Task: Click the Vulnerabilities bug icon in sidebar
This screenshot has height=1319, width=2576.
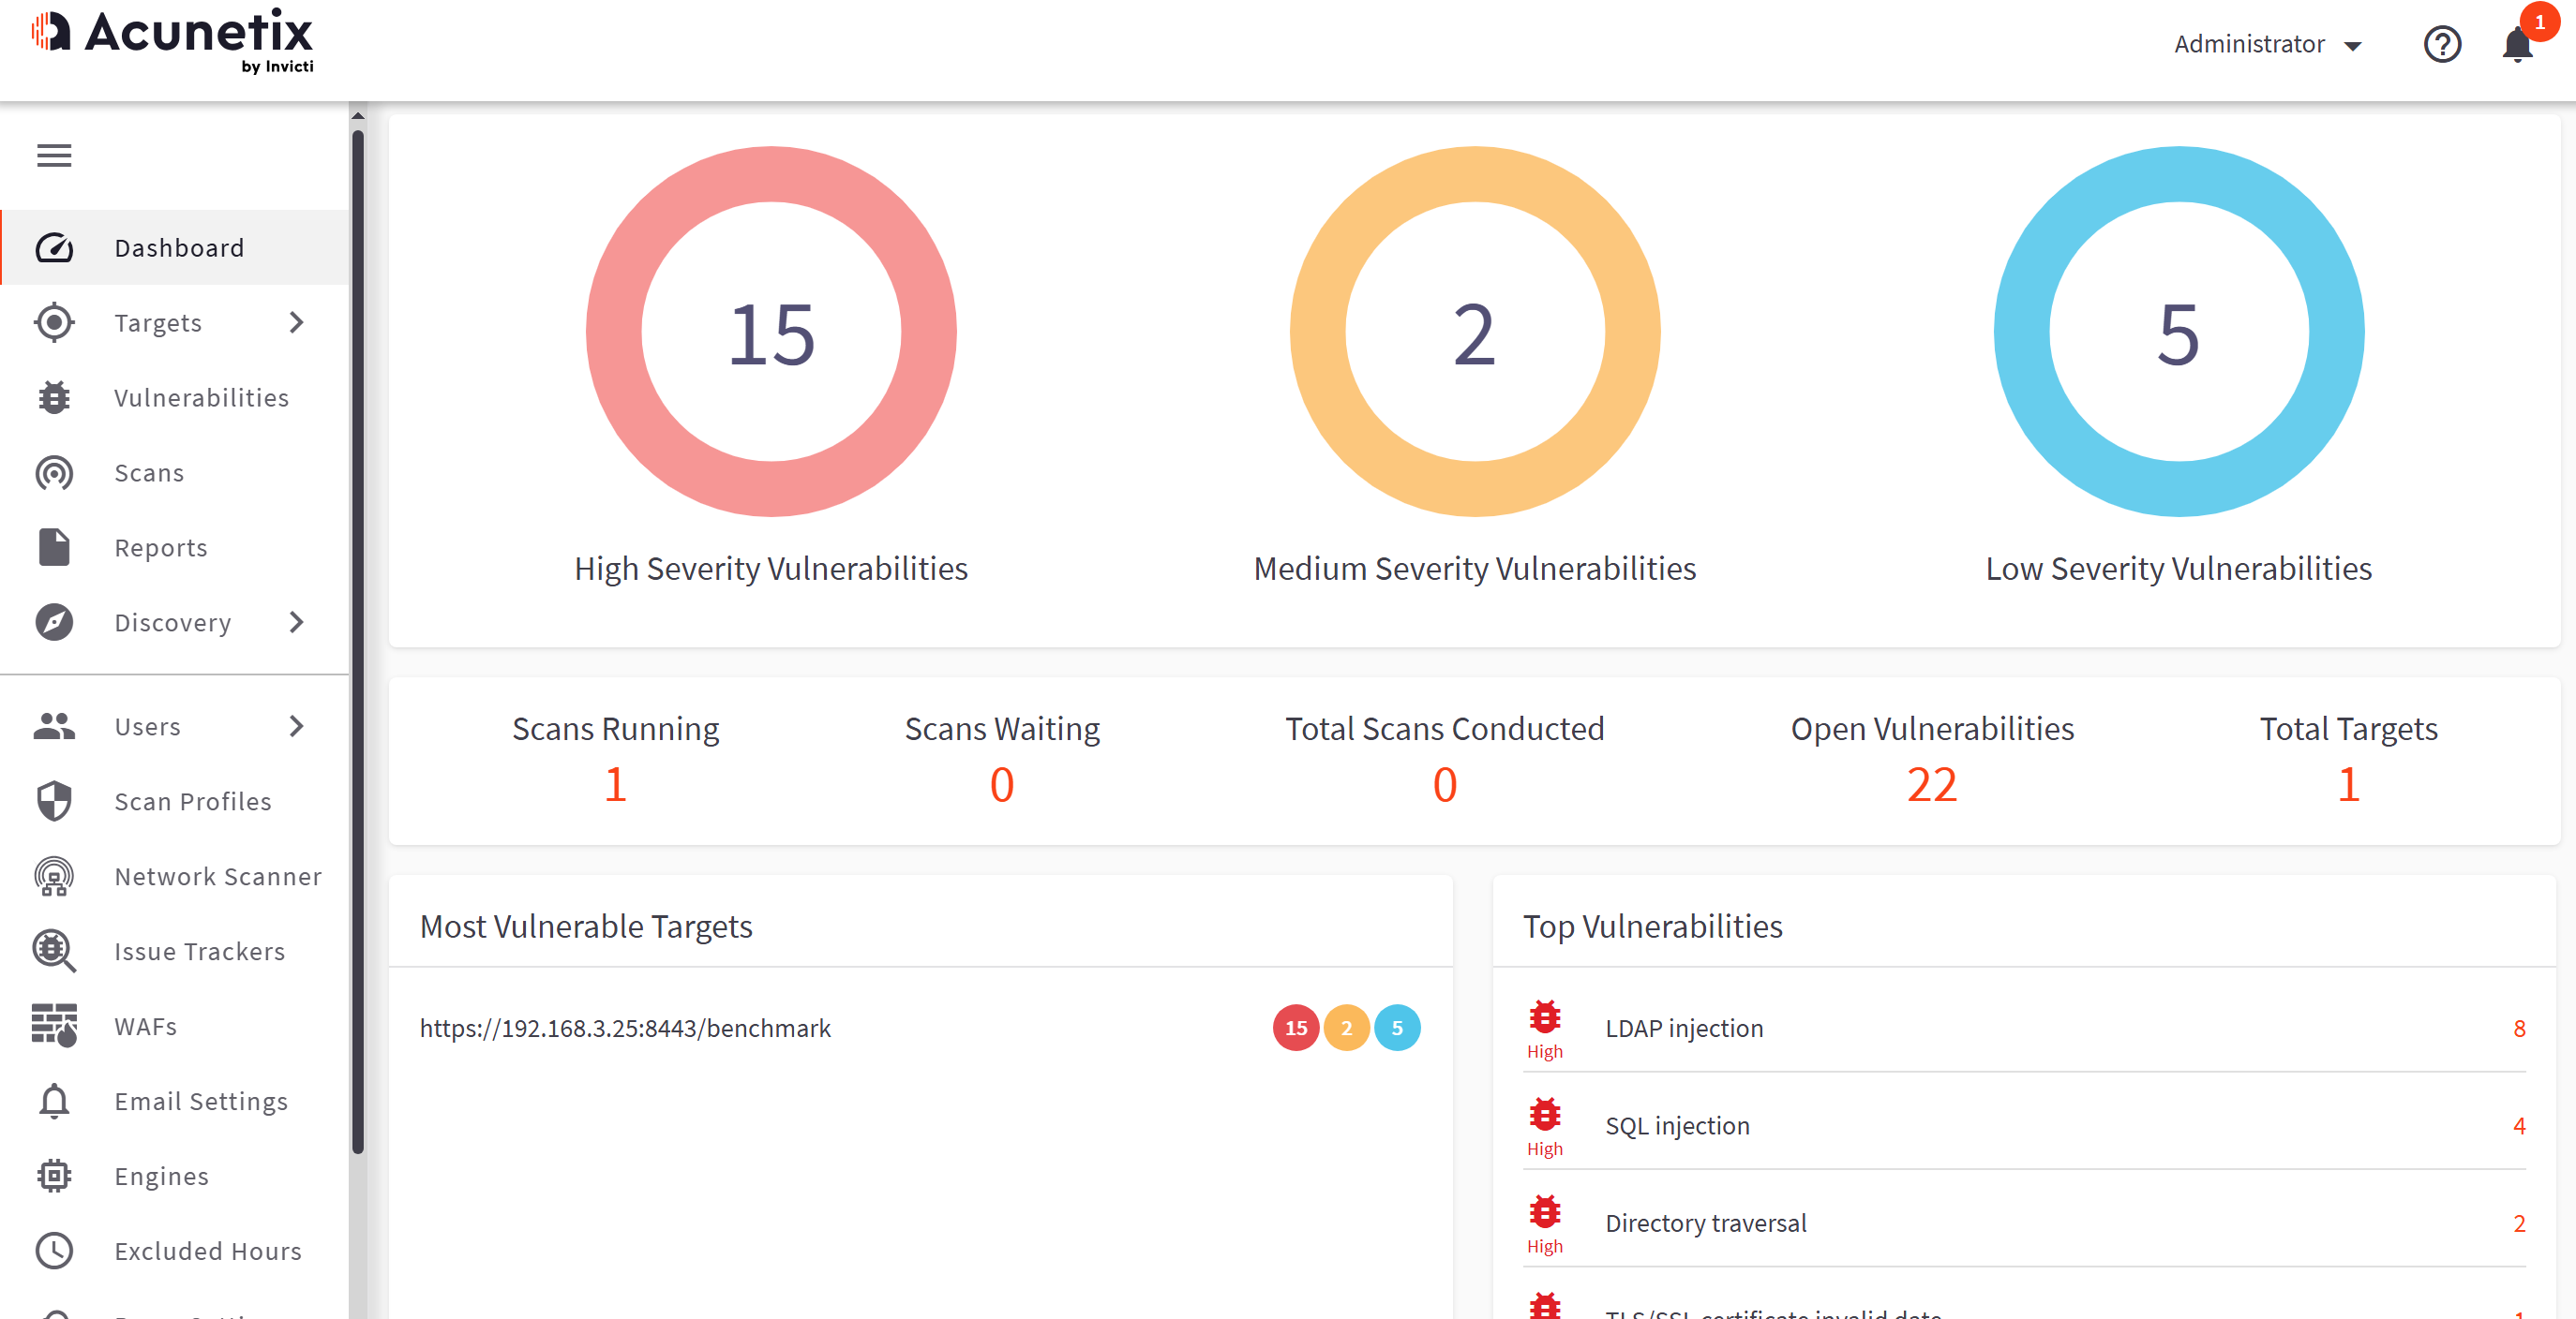Action: click(54, 398)
